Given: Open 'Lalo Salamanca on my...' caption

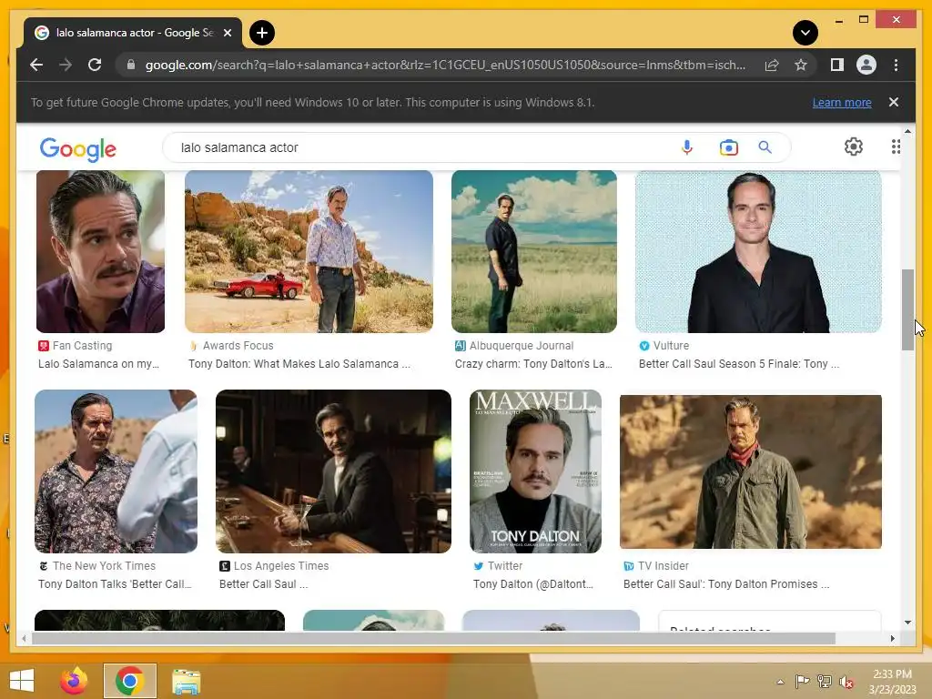Looking at the screenshot, I should click(x=98, y=364).
